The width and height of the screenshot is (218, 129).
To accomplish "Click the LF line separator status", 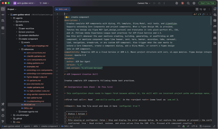I will (x=188, y=126).
